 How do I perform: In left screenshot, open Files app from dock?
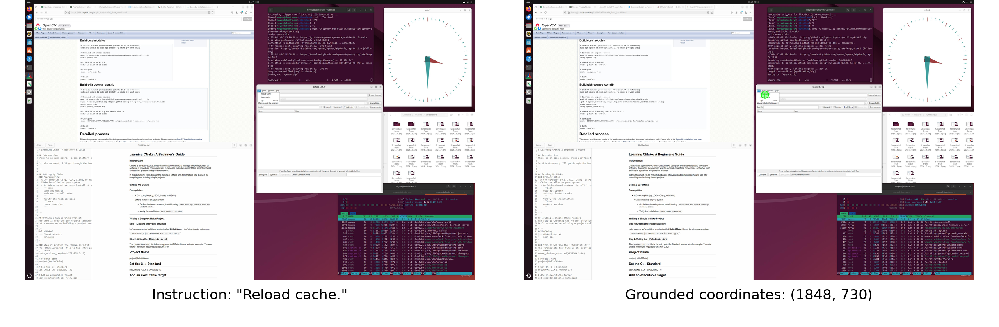click(x=29, y=25)
